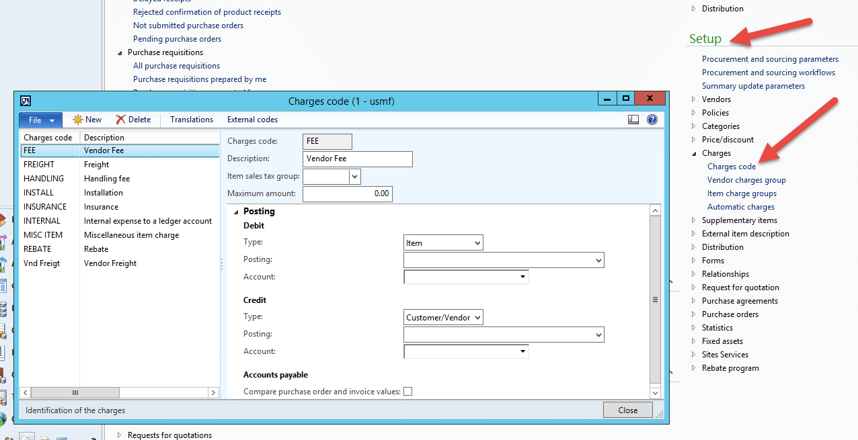Select External codes in the toolbar
The image size is (858, 440).
click(x=252, y=119)
